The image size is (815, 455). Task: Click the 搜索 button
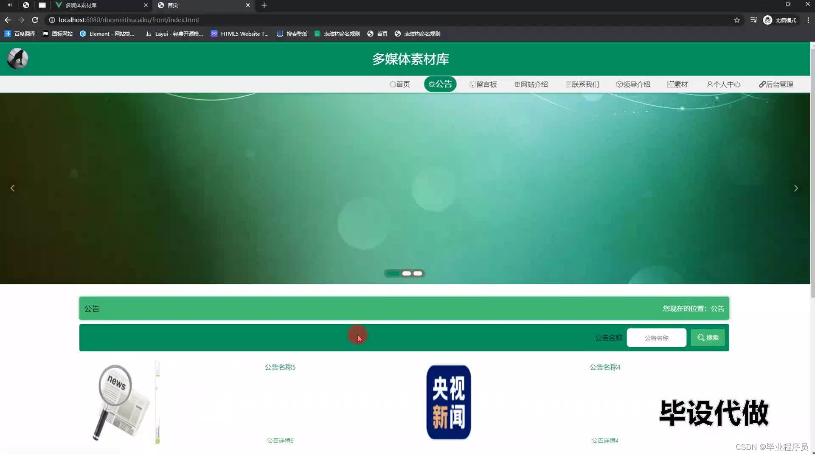[708, 338]
